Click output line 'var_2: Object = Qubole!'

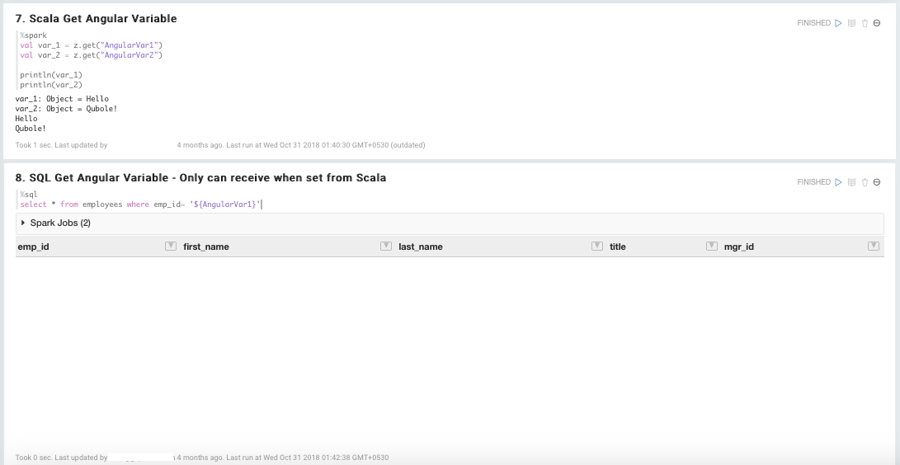(x=67, y=108)
